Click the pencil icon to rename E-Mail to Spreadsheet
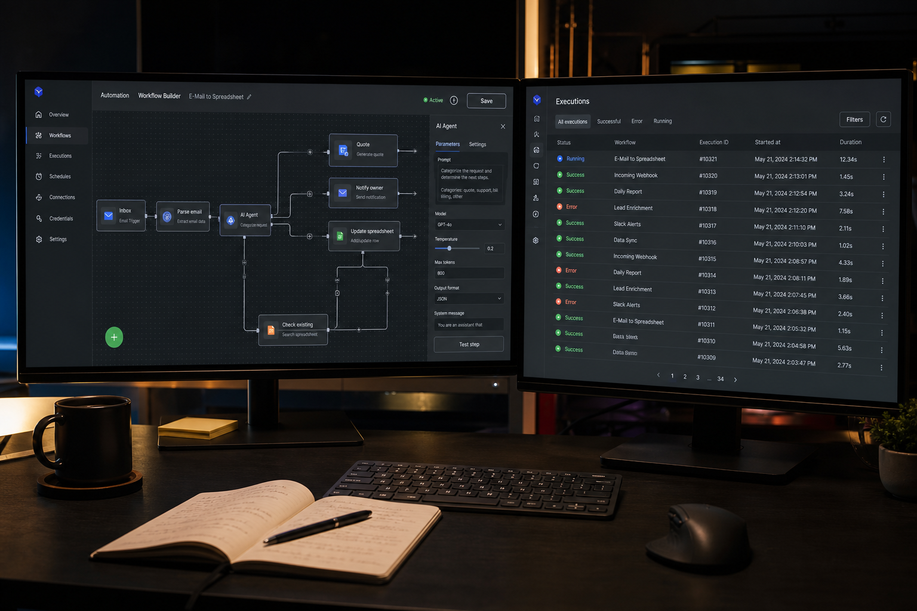 click(250, 97)
